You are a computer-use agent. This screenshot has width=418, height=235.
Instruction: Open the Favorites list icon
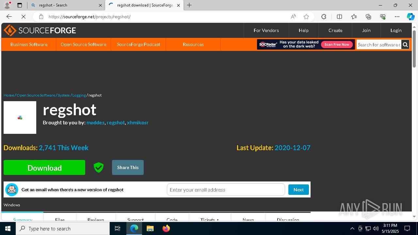coord(354,17)
